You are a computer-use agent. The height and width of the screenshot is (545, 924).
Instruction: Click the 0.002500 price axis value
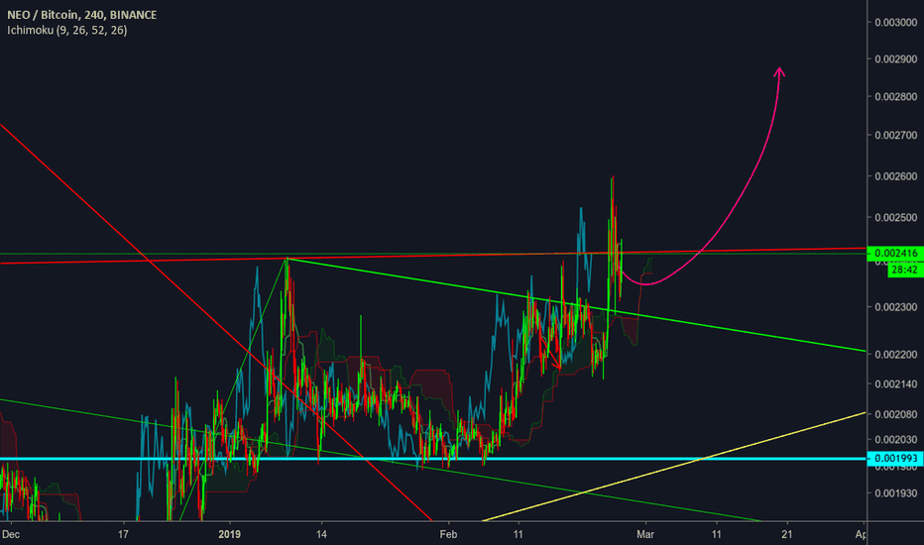(895, 217)
